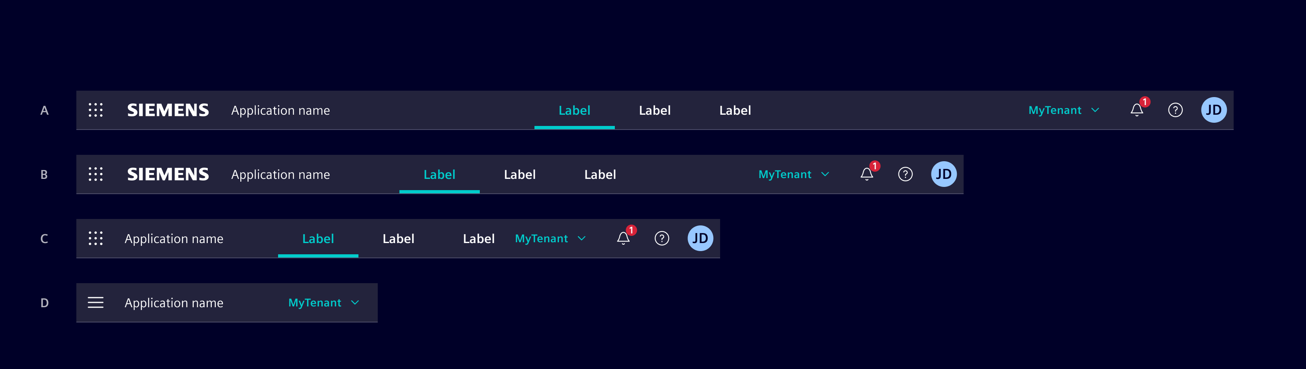Screen dimensions: 1306x369
Task: Select middle Label tab in header C
Action: tap(398, 239)
